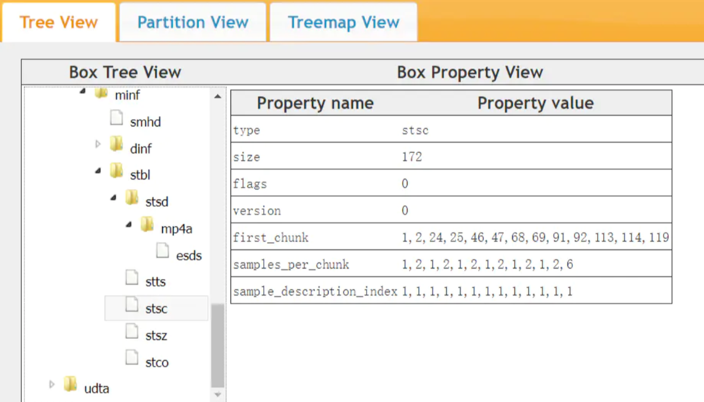Viewport: 704px width, 402px height.
Task: Expand the udta node arrow
Action: point(52,385)
